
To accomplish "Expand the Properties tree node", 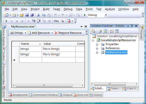I will point(97,44).
